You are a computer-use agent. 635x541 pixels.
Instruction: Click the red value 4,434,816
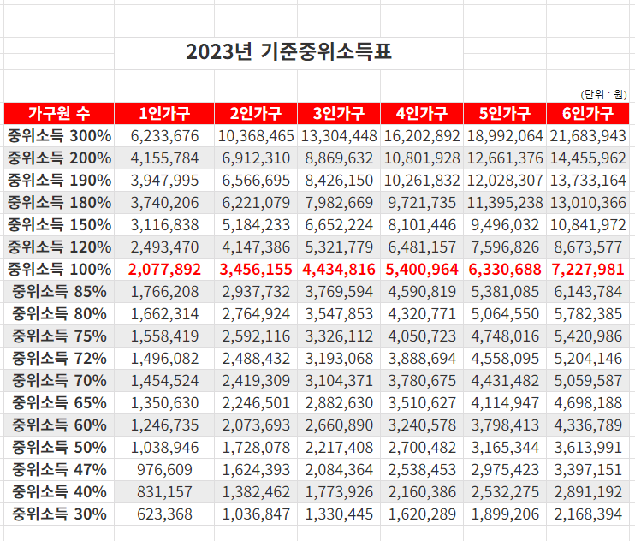(x=339, y=270)
